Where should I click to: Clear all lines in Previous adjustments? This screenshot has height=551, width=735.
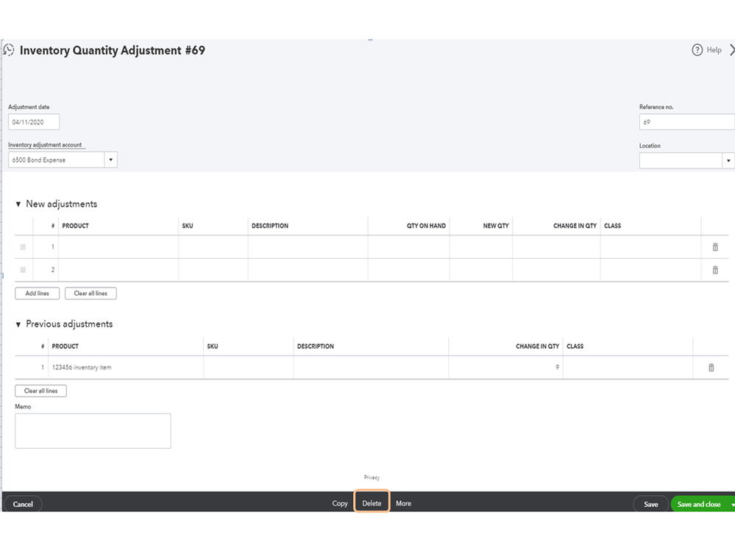40,391
